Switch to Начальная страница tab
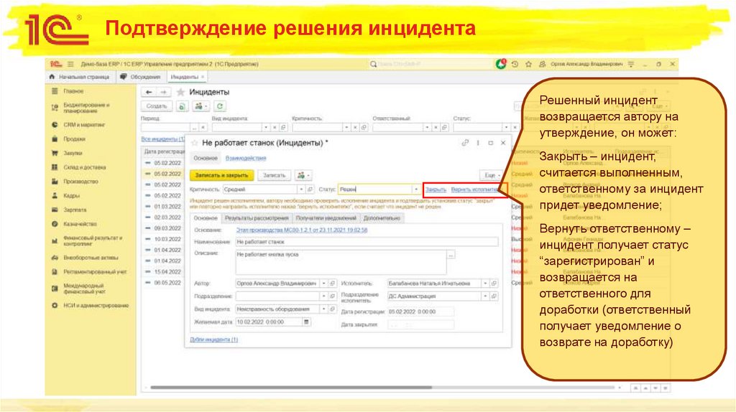Screen dimensions: 736x412 click(x=80, y=77)
